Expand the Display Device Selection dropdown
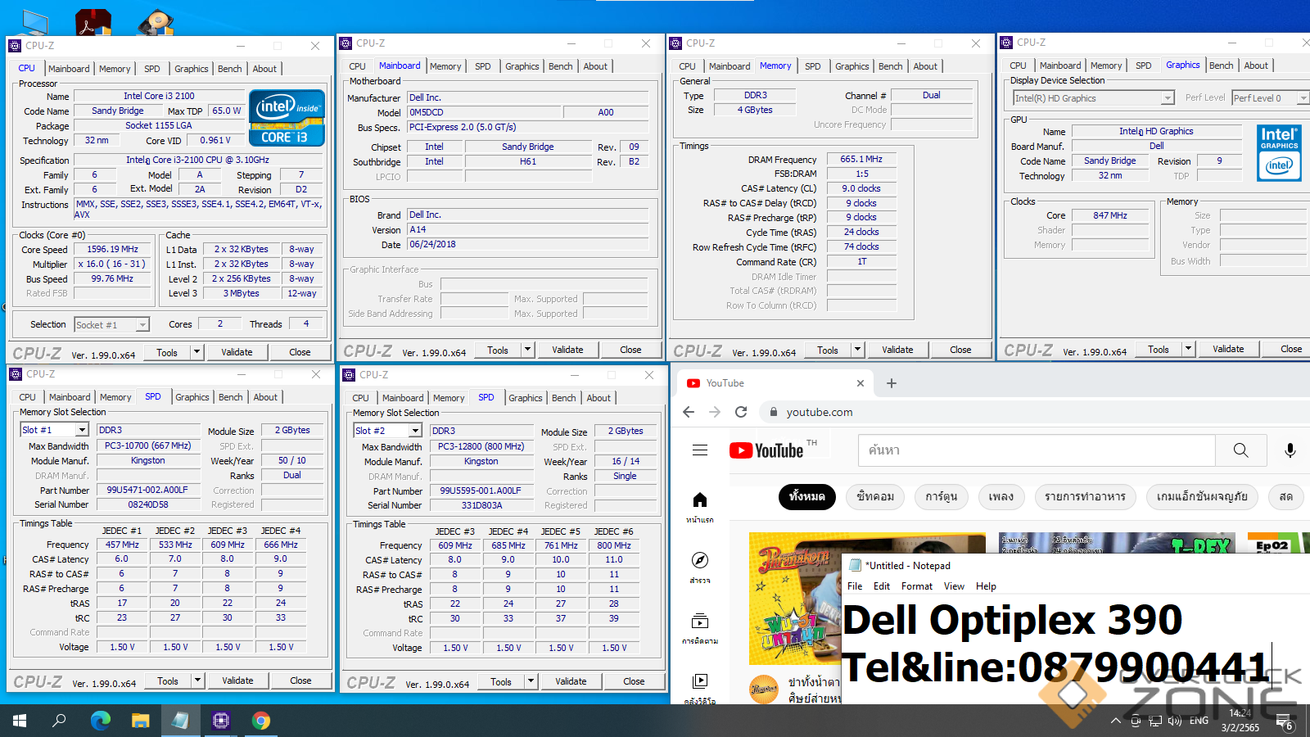 tap(1168, 98)
